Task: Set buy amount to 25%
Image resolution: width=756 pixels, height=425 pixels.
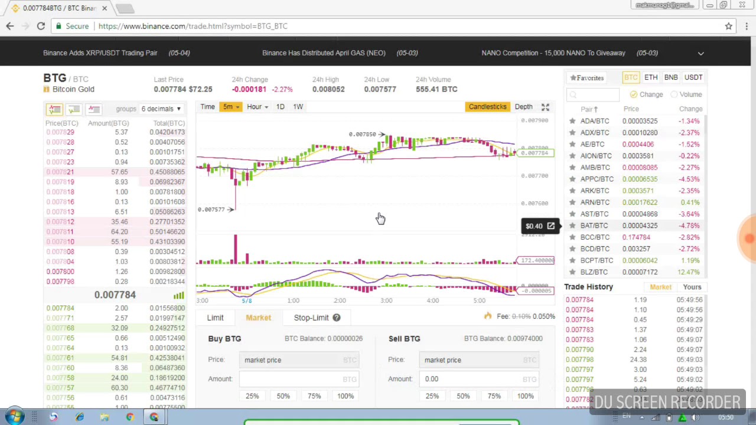Action: tap(252, 396)
